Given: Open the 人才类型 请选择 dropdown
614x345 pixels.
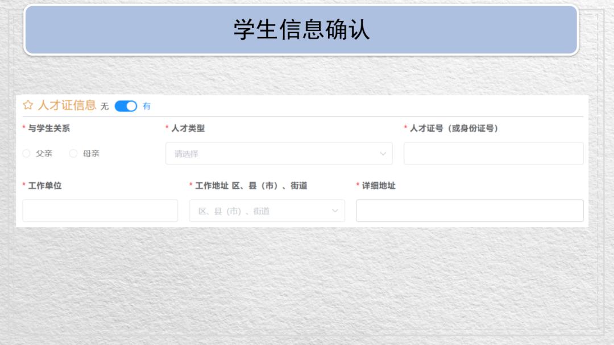Looking at the screenshot, I should 279,154.
